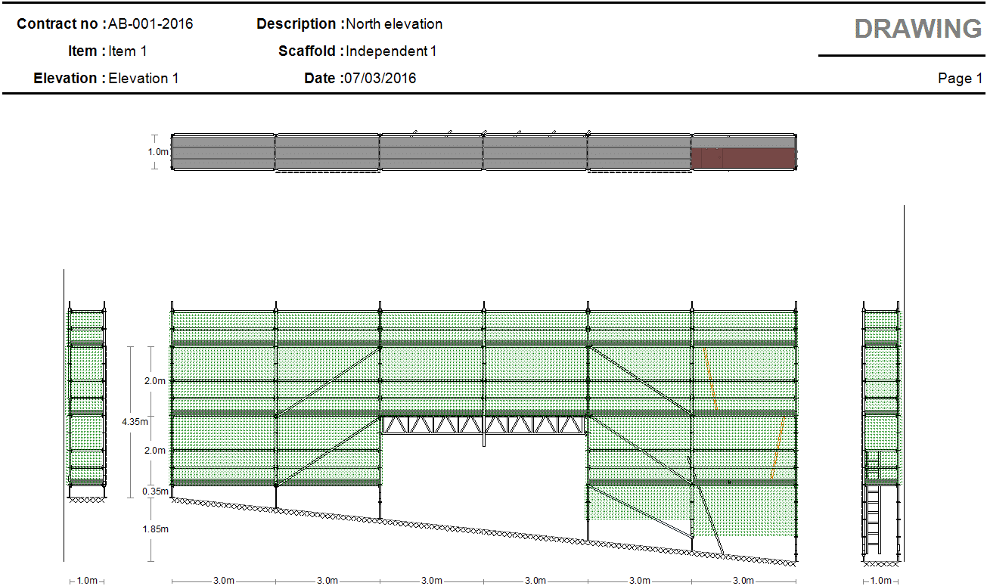Image resolution: width=987 pixels, height=586 pixels.
Task: Click the DRAWING title heading
Action: coord(918,29)
